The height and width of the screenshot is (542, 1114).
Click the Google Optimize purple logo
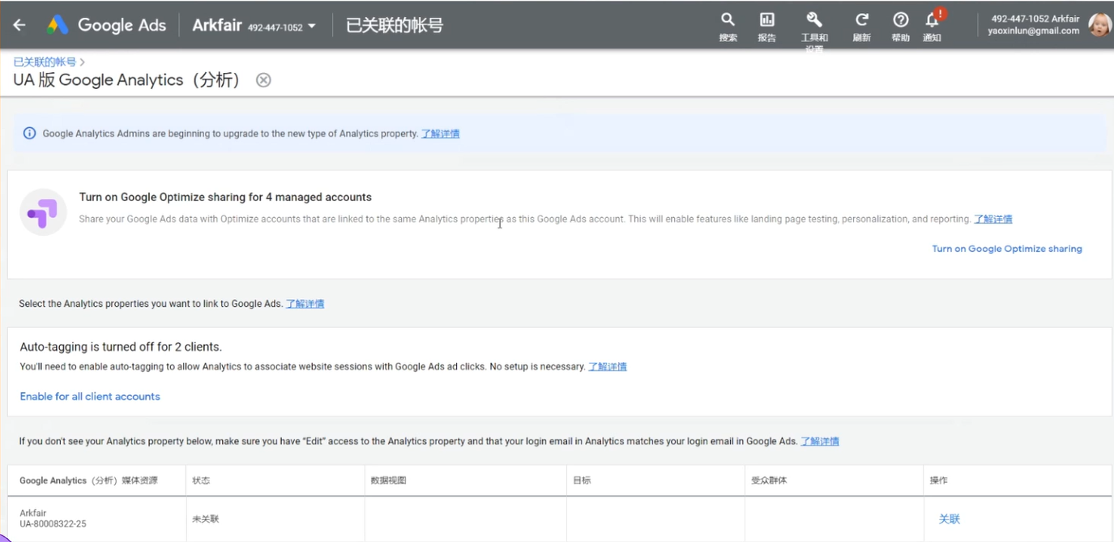coord(43,212)
